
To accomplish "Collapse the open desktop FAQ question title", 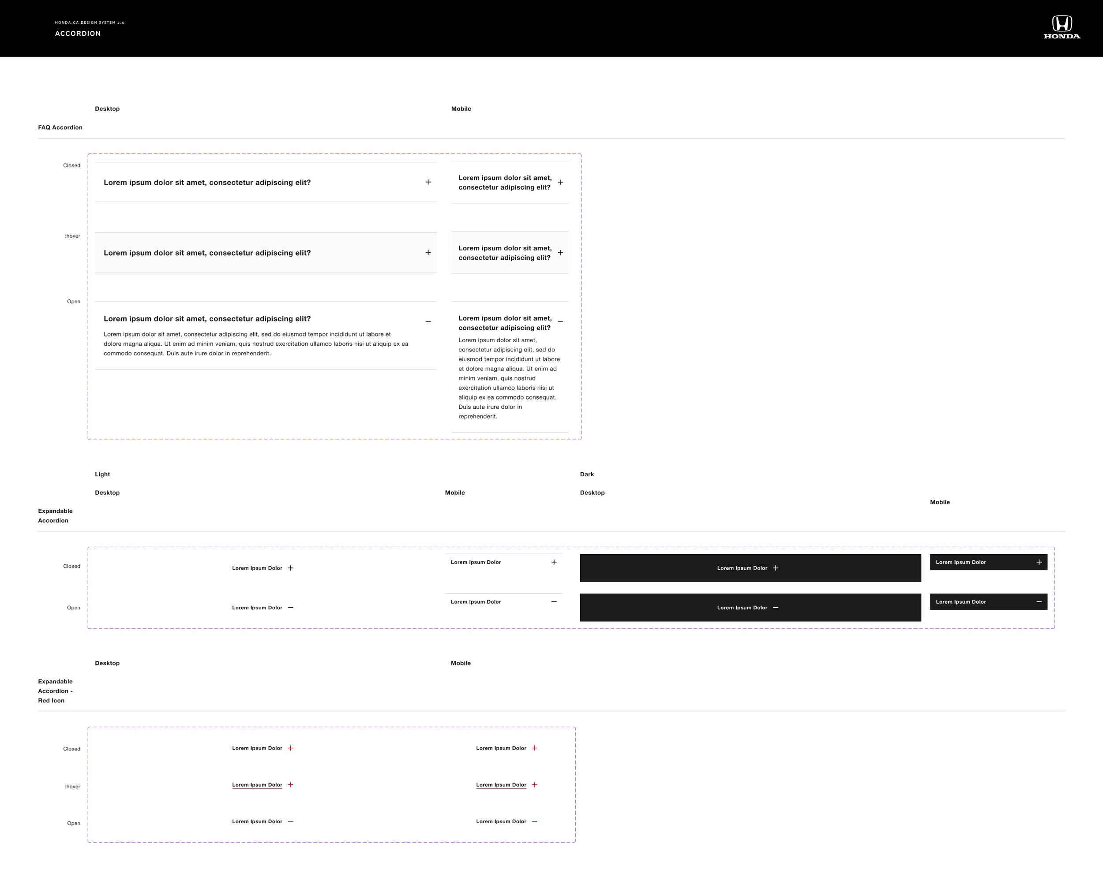I will [207, 318].
